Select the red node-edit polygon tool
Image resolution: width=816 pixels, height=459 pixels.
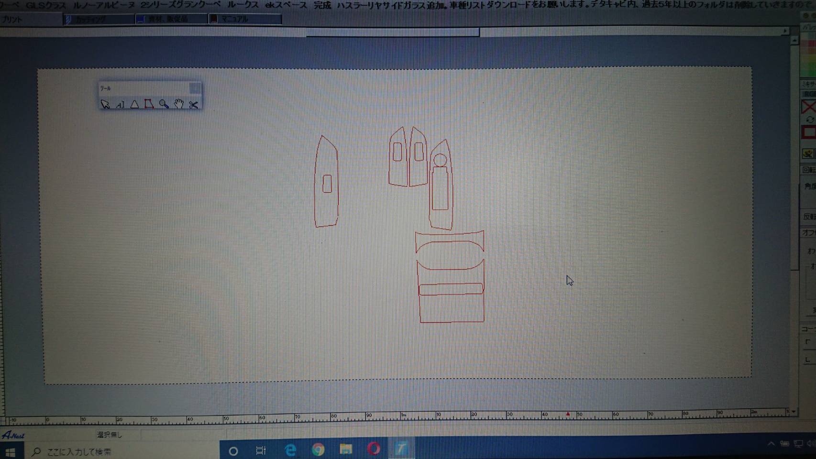(x=149, y=104)
